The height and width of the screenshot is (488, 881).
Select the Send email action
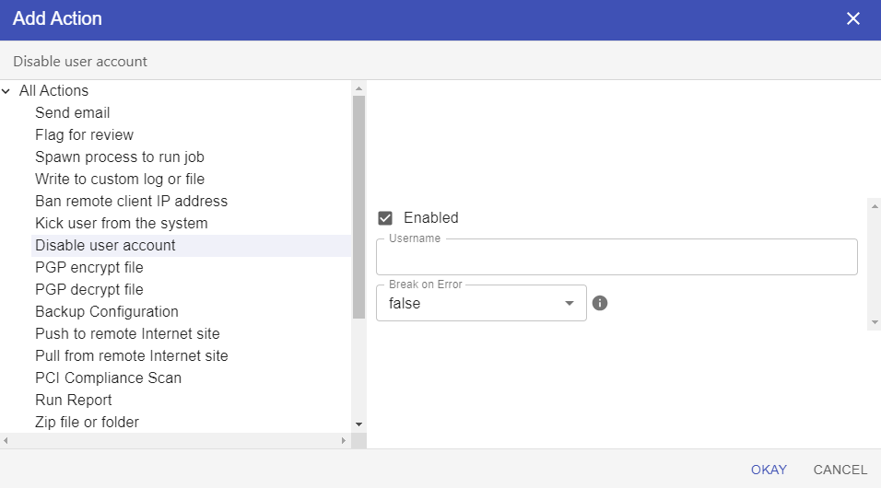point(73,113)
